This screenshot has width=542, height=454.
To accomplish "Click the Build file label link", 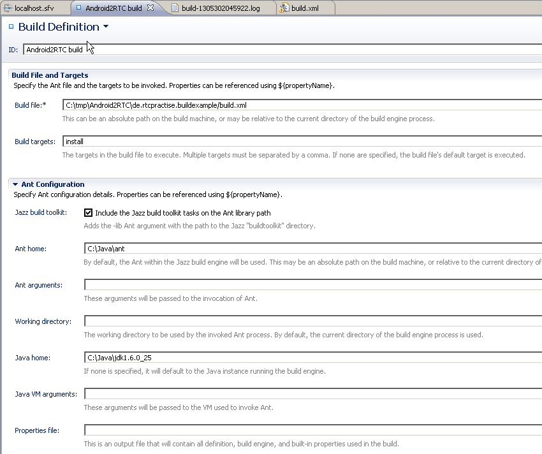I will tap(31, 105).
